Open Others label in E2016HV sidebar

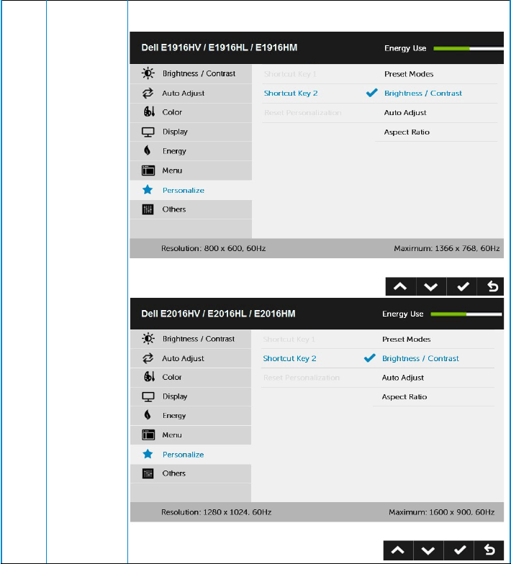(174, 473)
